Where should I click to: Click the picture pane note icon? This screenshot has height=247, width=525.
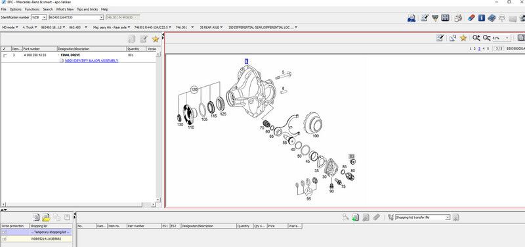pos(440,38)
